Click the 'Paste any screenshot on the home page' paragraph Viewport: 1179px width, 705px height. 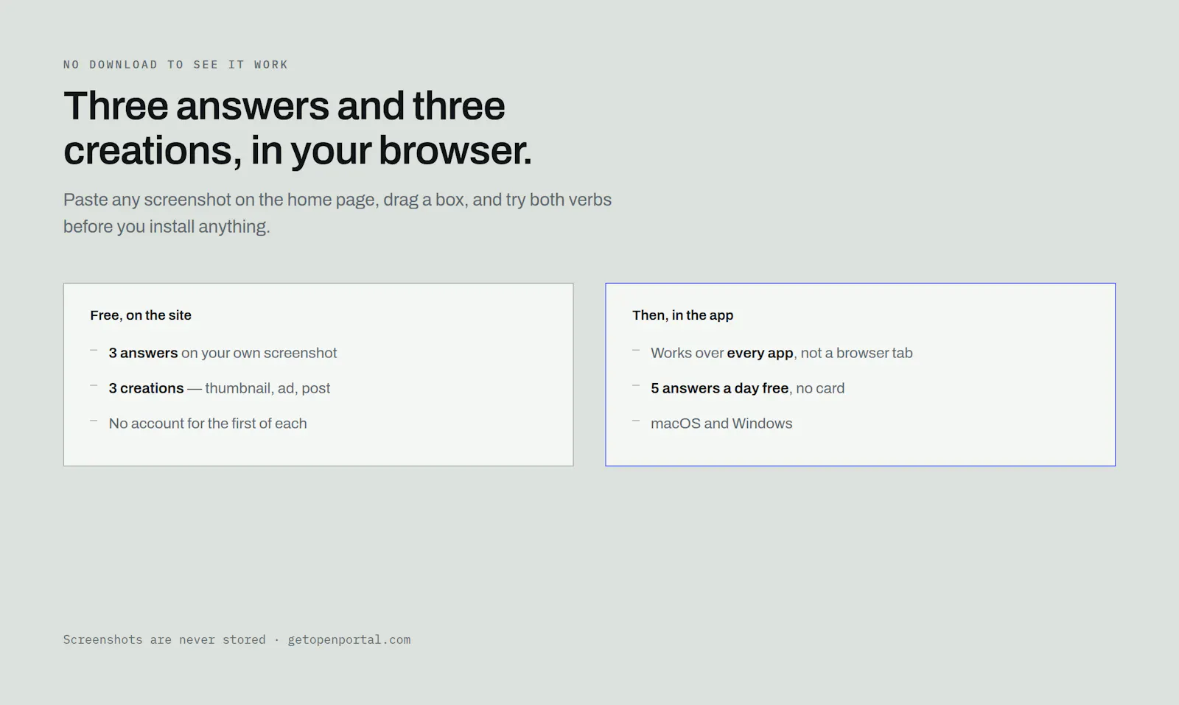pyautogui.click(x=337, y=213)
